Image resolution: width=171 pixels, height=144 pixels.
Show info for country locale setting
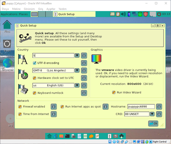click(x=84, y=56)
